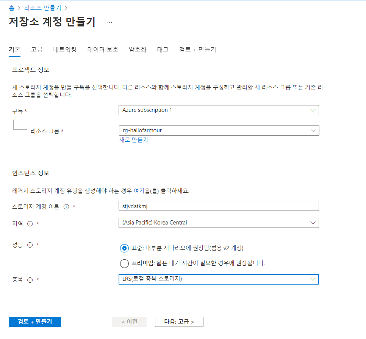Image resolution: width=366 pixels, height=339 pixels.
Task: Click the < 이전 button
Action: (129, 322)
